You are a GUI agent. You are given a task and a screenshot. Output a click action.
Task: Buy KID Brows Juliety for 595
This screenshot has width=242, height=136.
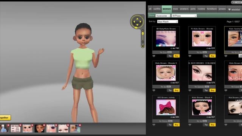(177, 125)
